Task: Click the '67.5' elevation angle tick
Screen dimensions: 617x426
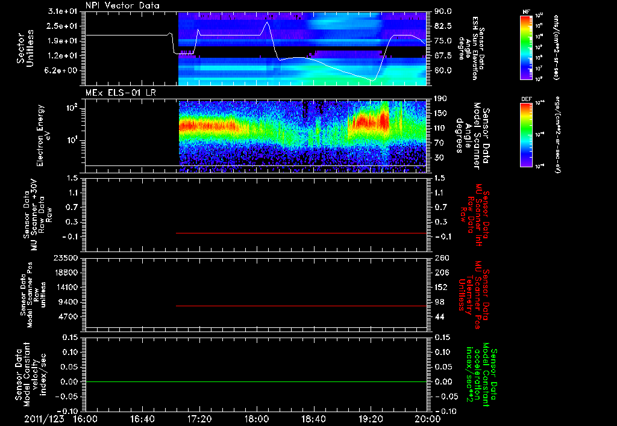Action: 443,56
